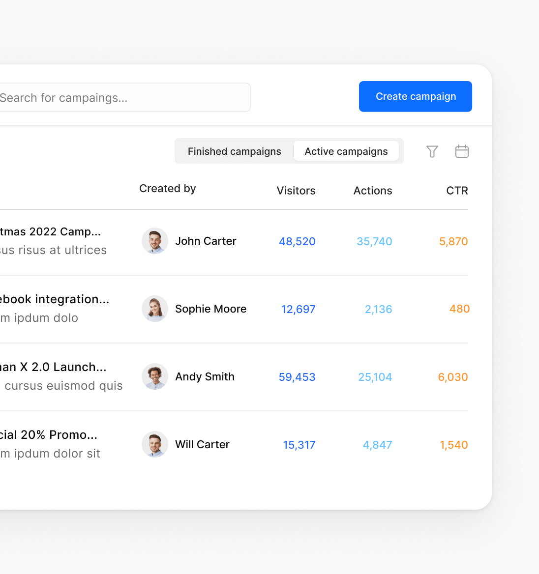539x574 pixels.
Task: Click Sophie Moore's avatar photo
Action: pyautogui.click(x=154, y=309)
